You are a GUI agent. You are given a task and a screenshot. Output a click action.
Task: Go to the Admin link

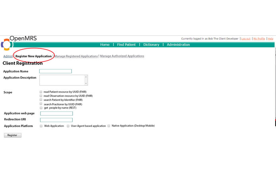8,56
